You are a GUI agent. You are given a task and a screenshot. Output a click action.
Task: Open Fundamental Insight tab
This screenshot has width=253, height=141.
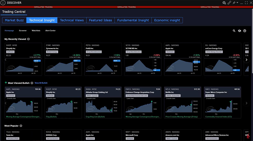coord(133,20)
